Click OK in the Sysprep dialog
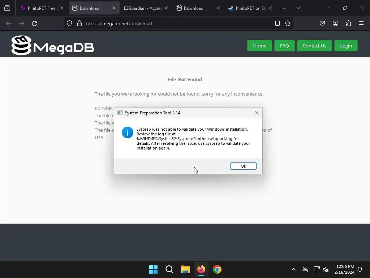Image resolution: width=370 pixels, height=278 pixels. [x=243, y=166]
